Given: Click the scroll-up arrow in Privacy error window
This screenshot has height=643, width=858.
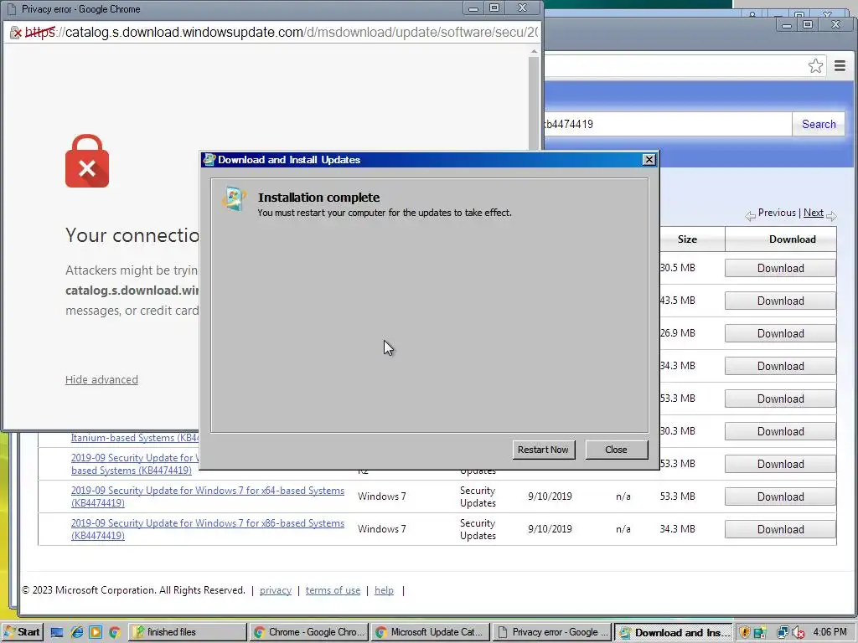Looking at the screenshot, I should [x=534, y=51].
